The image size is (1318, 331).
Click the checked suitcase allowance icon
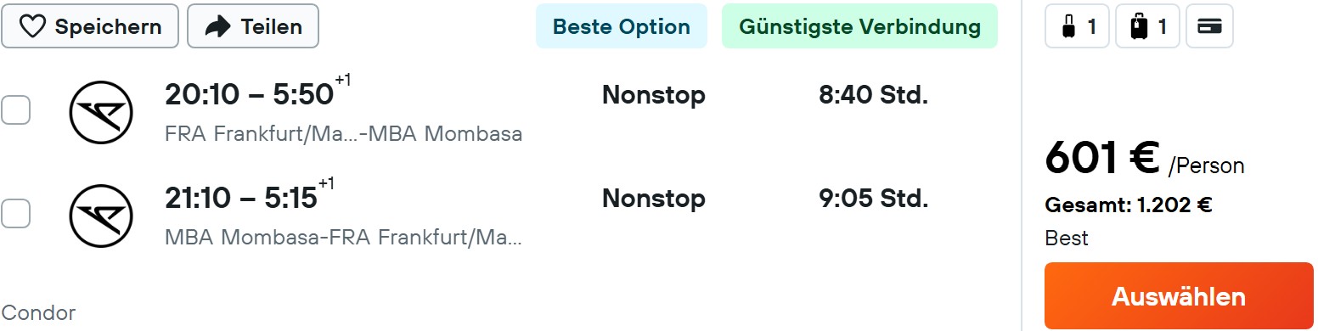(1146, 26)
